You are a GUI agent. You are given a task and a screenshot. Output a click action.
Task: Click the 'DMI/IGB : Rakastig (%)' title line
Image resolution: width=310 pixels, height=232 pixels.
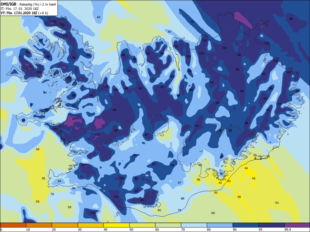29,5
